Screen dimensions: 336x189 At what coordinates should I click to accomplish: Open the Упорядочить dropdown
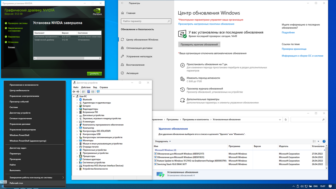point(163,141)
